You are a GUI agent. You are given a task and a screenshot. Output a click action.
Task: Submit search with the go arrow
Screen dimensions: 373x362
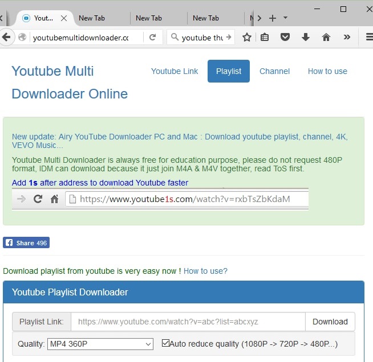pos(229,37)
